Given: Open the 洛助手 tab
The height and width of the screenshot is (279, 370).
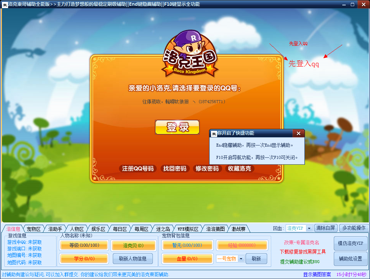Looking at the screenshot, I should pos(55,229).
